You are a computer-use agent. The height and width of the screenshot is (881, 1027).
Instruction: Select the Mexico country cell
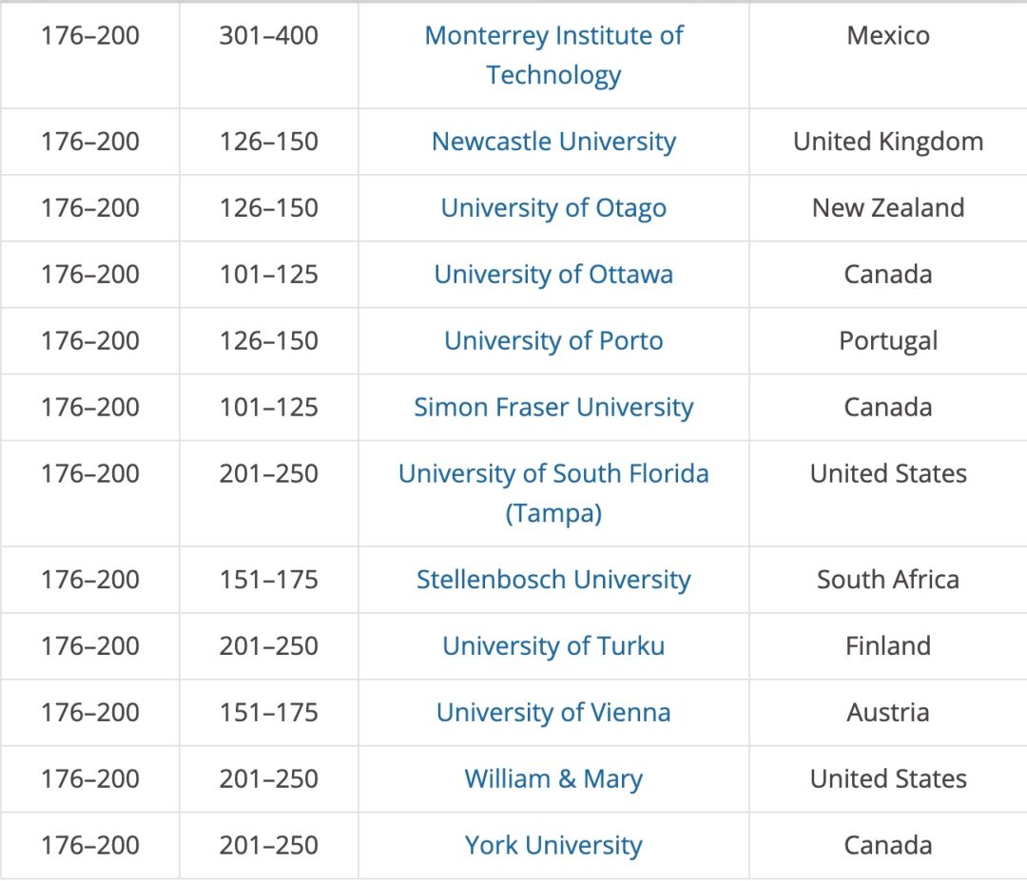pos(888,36)
